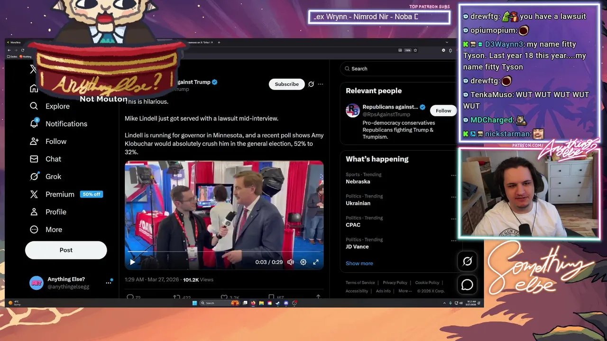
Task: Open Grok from the sidebar
Action: click(x=46, y=176)
